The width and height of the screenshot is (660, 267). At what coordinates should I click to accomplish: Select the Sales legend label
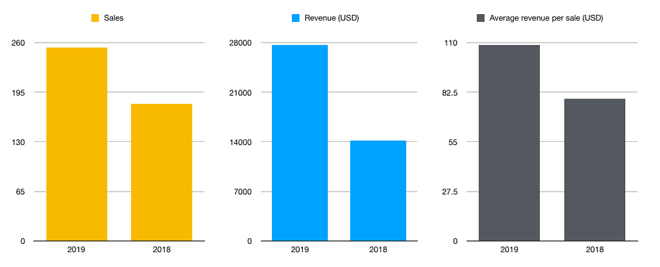(x=114, y=19)
